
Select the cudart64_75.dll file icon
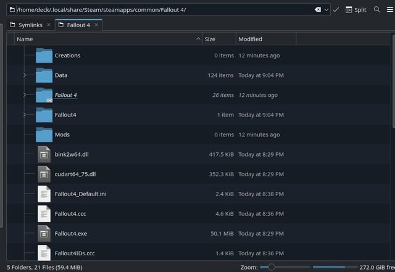(x=44, y=174)
